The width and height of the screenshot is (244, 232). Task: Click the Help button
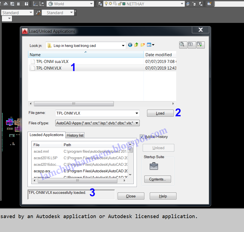(x=163, y=196)
